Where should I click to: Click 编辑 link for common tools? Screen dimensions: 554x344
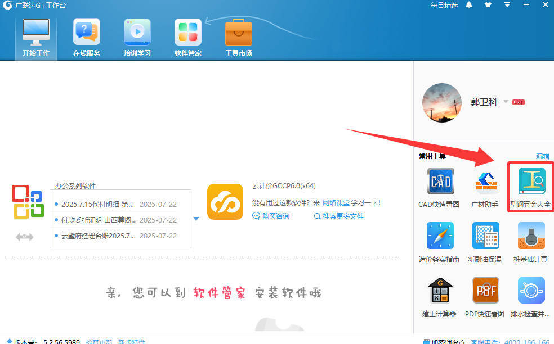point(543,156)
